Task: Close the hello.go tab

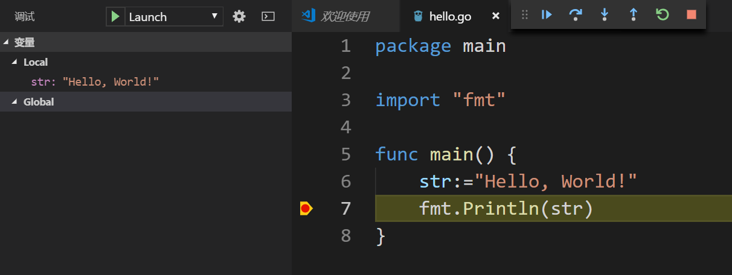Action: coord(496,16)
